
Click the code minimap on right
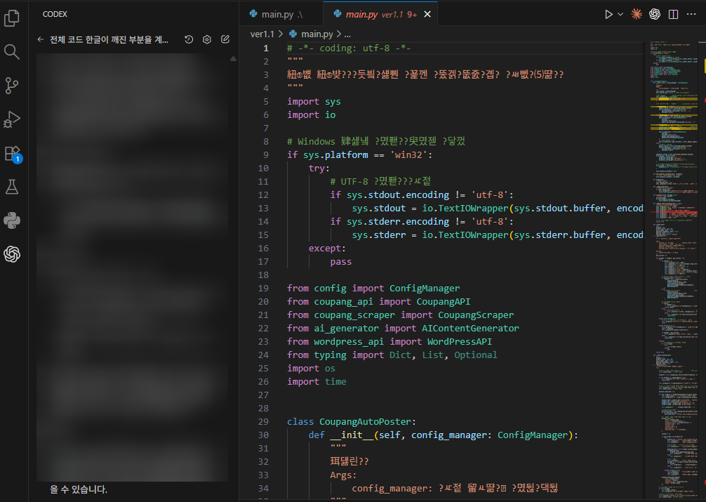click(673, 270)
